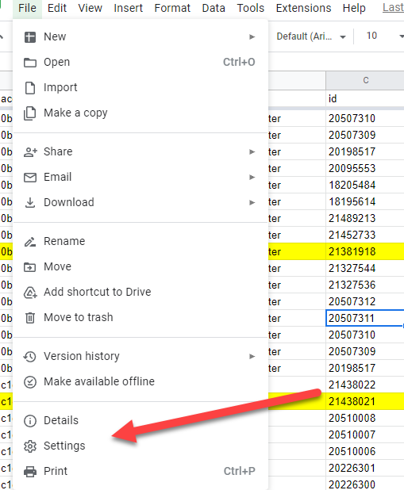The image size is (404, 490).
Task: Click the id header cell
Action: click(365, 99)
